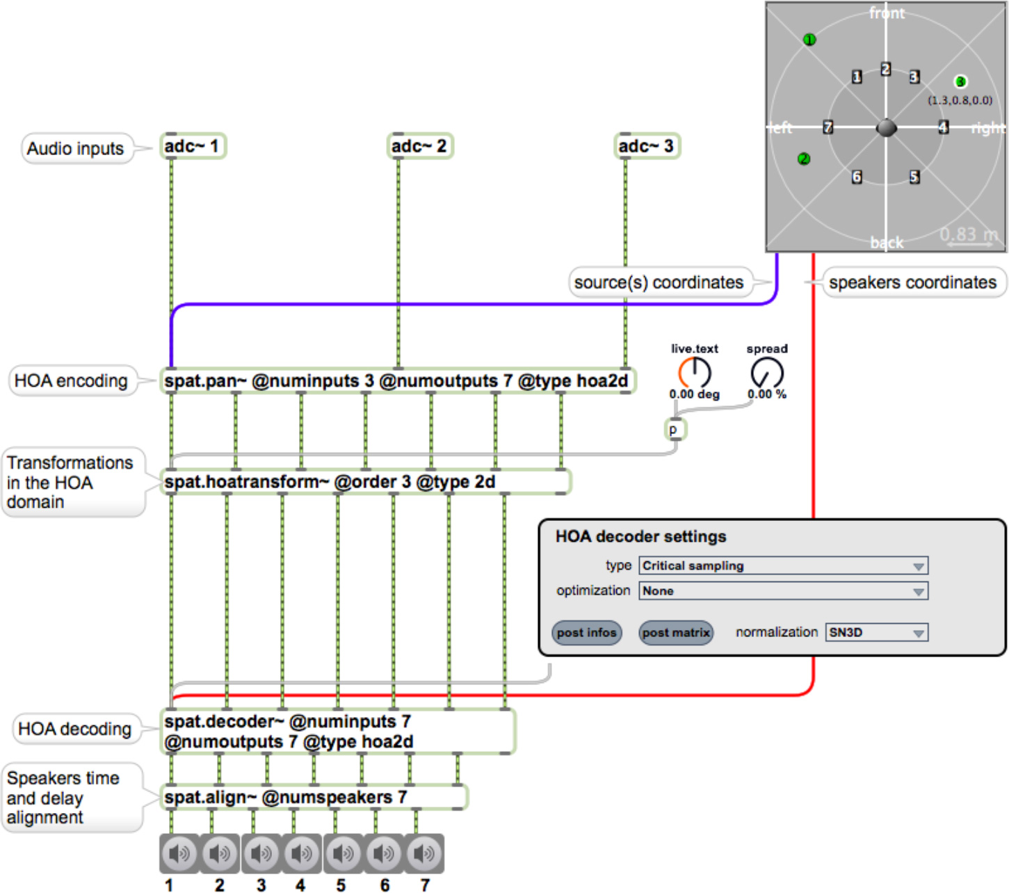This screenshot has height=893, width=1009.
Task: Select the adc~ 2 object
Action: [x=420, y=146]
